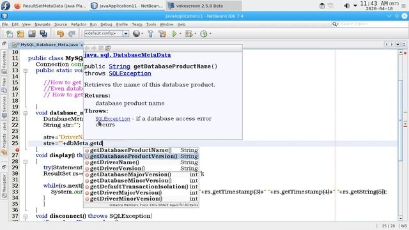Choose getDriverVersion() completion
This screenshot has width=409, height=230.
[141, 168]
